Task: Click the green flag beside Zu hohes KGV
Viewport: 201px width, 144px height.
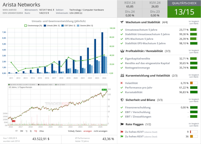Action: (x=122, y=136)
